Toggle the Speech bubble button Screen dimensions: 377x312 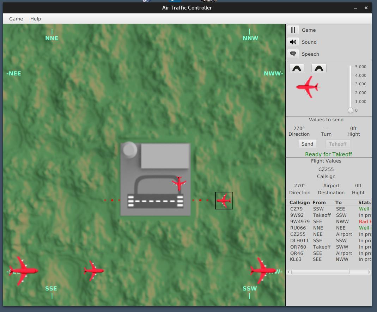[x=293, y=54]
